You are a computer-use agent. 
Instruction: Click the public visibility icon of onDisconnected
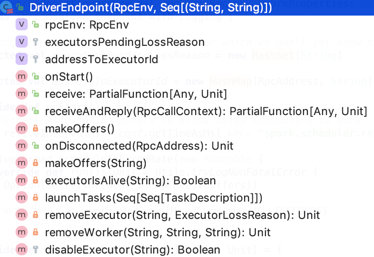35,145
